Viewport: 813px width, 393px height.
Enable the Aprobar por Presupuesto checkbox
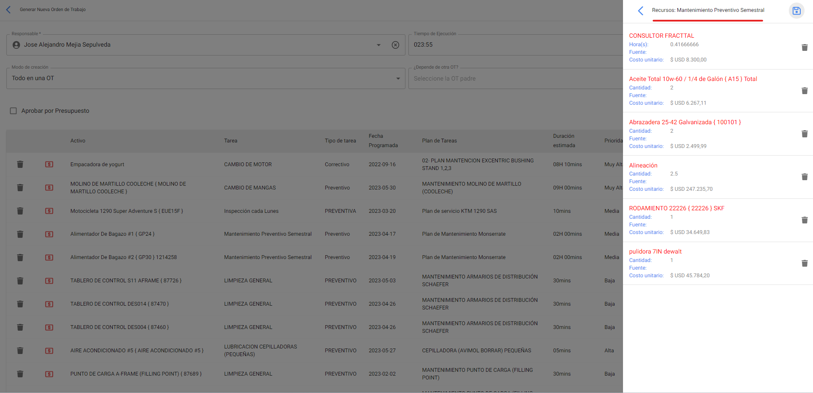coord(14,111)
